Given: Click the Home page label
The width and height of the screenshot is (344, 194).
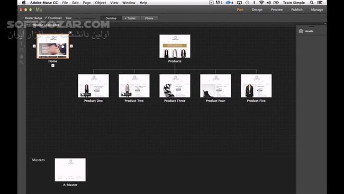Looking at the screenshot, I should click(x=52, y=61).
